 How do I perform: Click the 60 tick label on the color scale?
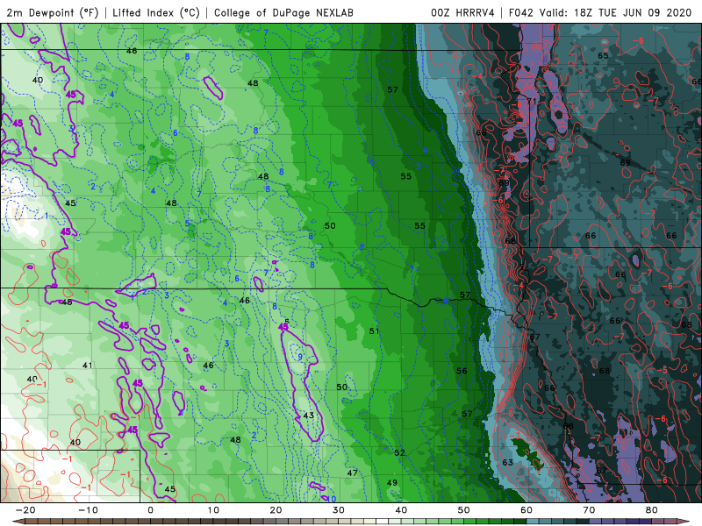click(526, 510)
